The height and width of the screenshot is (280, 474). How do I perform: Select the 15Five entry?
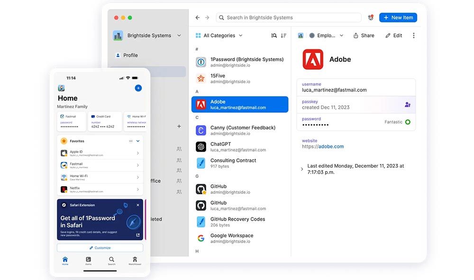pos(240,79)
